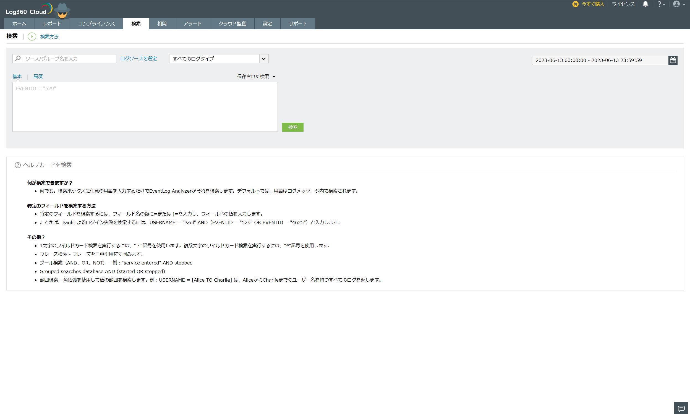This screenshot has height=414, width=690.
Task: Expand the help question mark menu
Action: coord(661,4)
